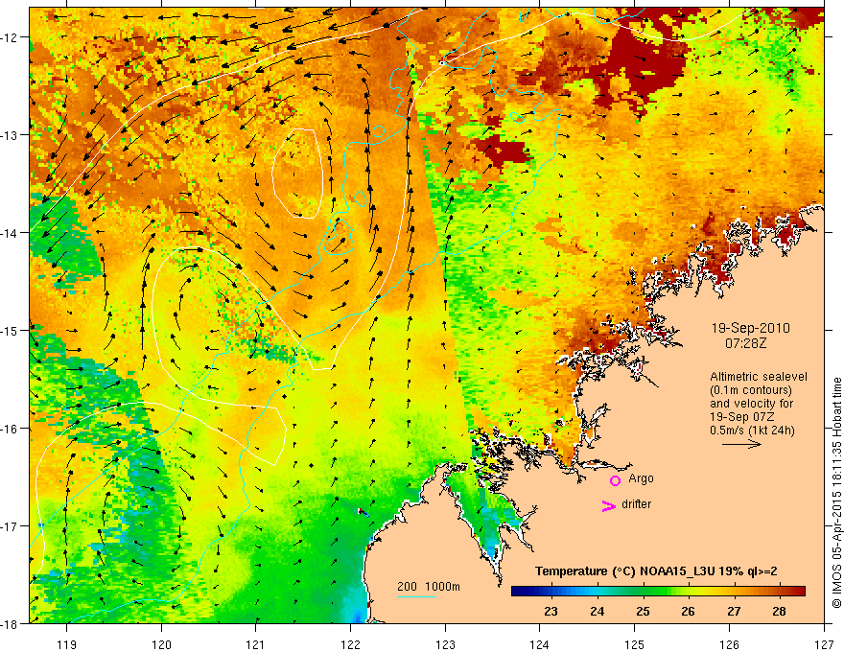
Task: Click the latitude axis label -14
Action: (10, 233)
